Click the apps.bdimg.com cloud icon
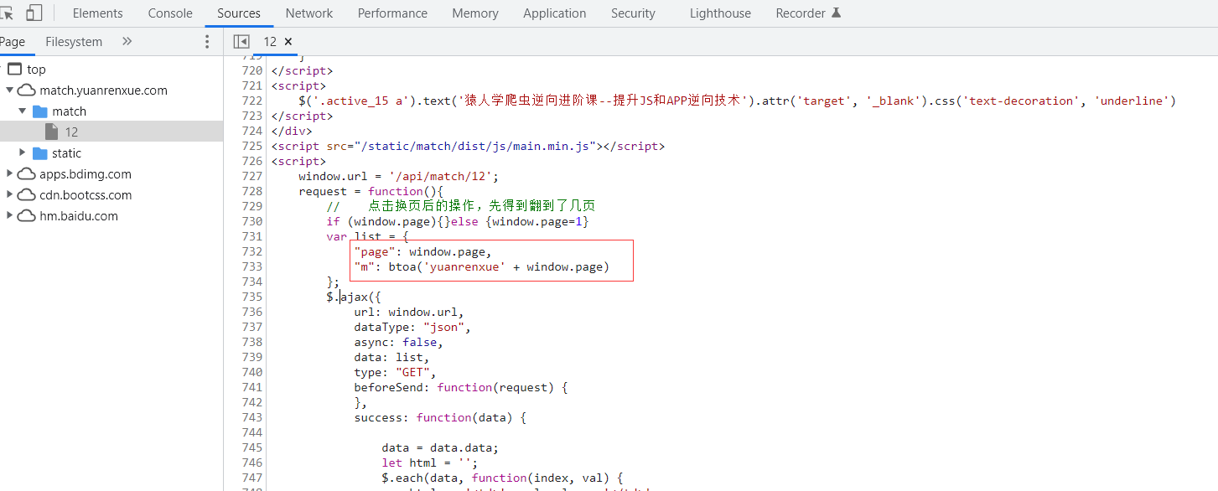 pyautogui.click(x=27, y=174)
